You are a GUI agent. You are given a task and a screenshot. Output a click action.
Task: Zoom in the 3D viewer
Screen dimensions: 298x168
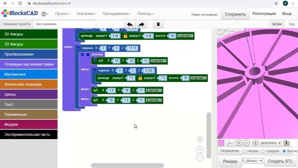click(x=239, y=143)
